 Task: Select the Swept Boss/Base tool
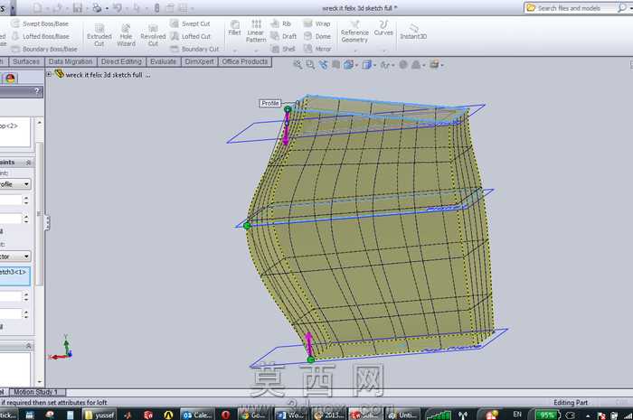click(40, 23)
